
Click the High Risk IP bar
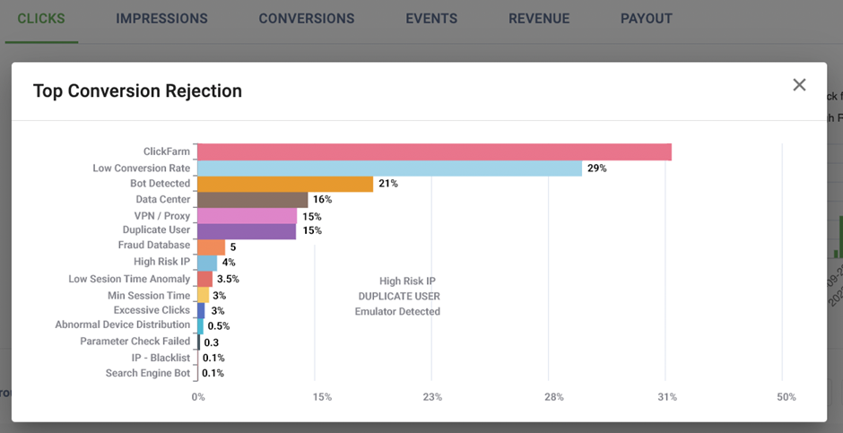coord(207,263)
